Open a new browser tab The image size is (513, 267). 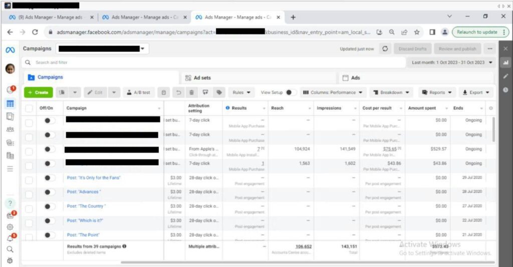point(293,17)
